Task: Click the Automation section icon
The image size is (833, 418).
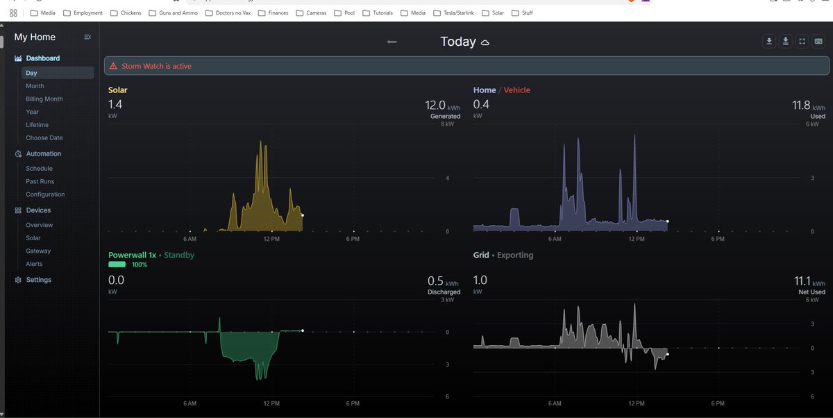Action: 18,153
